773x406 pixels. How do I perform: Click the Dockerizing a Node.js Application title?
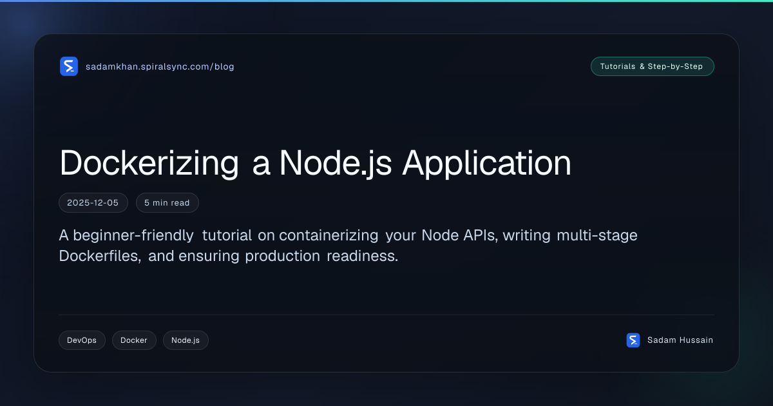316,163
